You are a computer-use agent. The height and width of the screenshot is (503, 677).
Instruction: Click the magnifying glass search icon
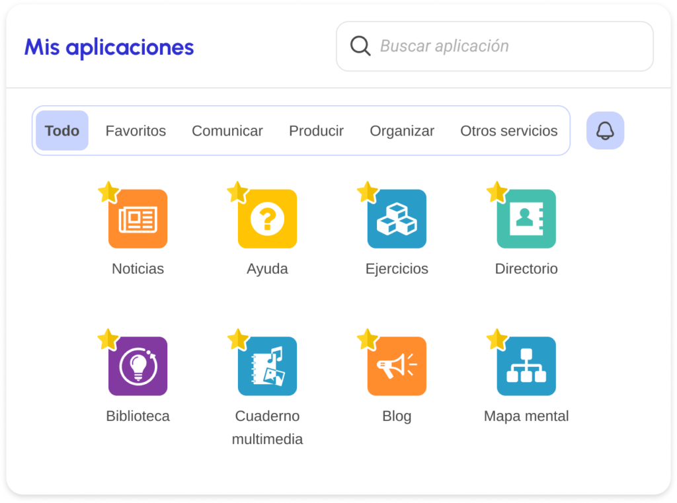[360, 46]
